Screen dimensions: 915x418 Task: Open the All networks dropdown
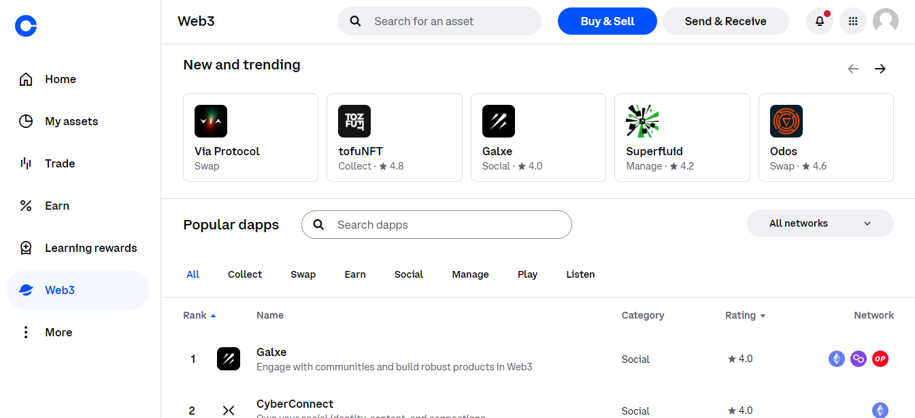(820, 223)
